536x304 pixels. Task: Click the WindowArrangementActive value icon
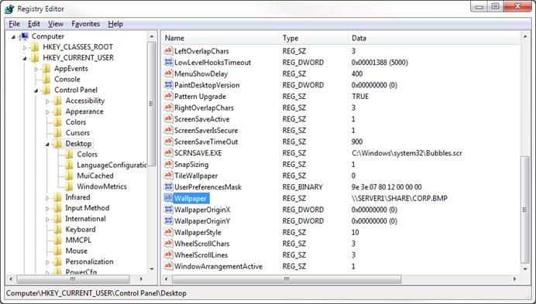tap(168, 266)
